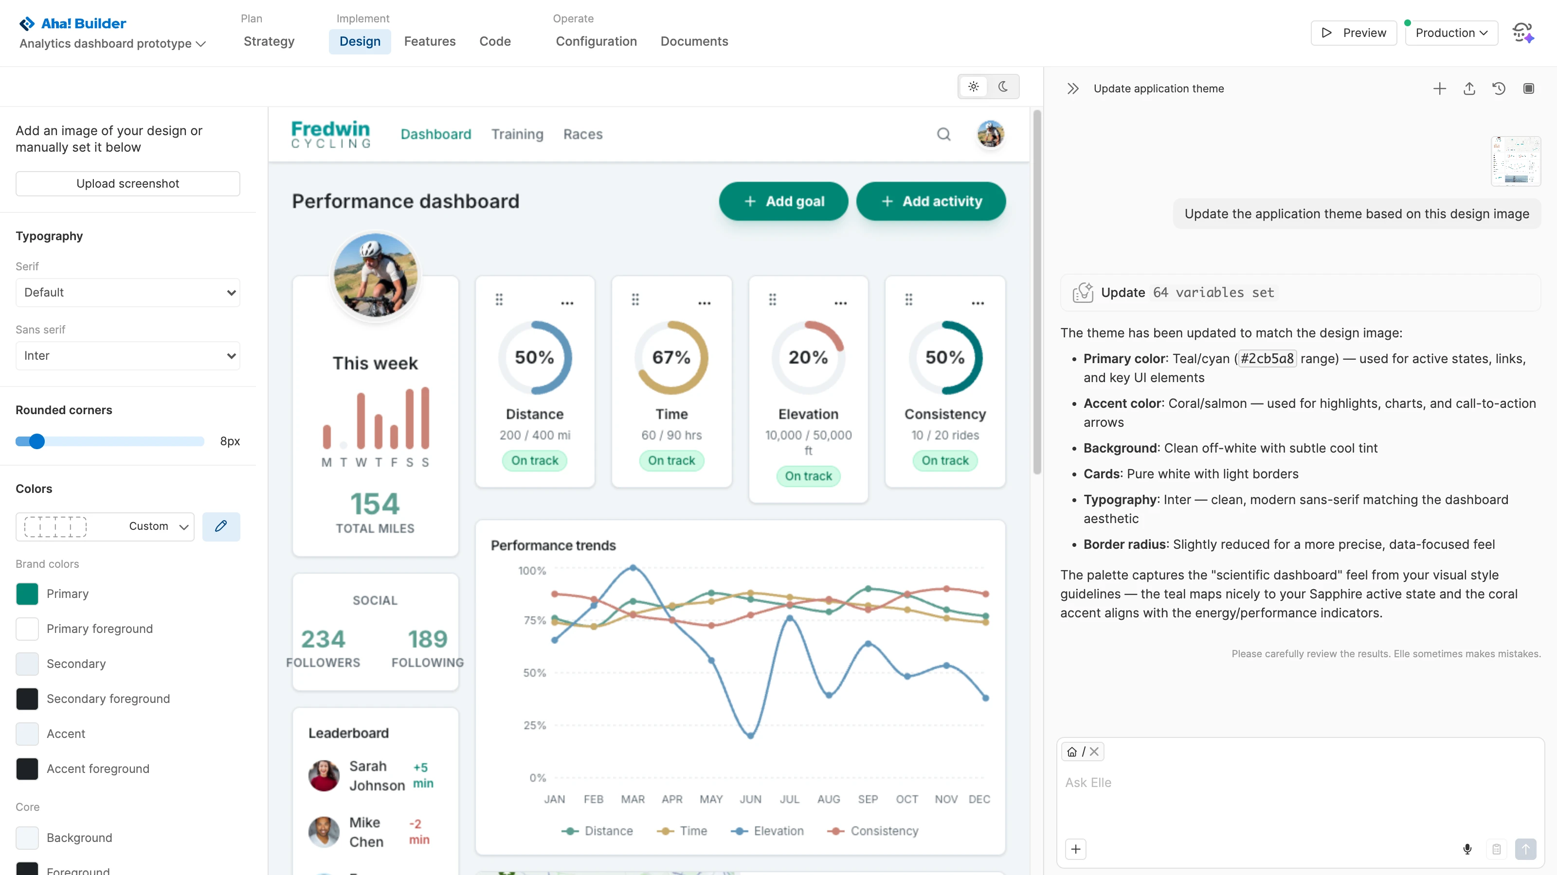Click the microphone icon in Ask Elle
Screen dimensions: 1557x875
coord(1467,849)
